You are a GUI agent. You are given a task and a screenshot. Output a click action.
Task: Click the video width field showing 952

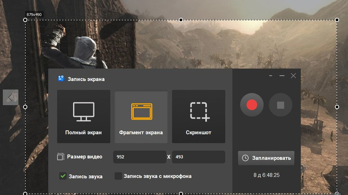click(140, 157)
